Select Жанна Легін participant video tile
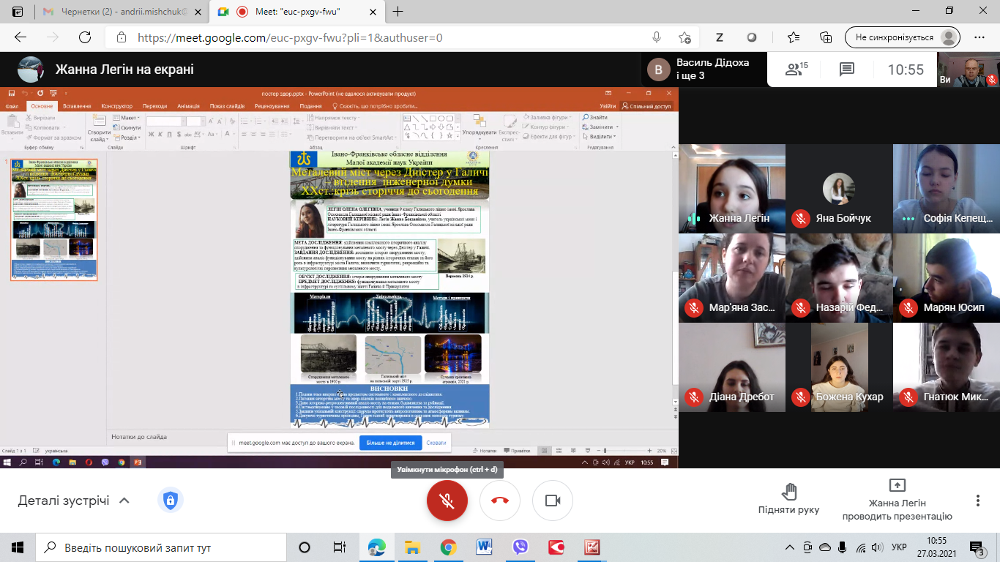Image resolution: width=1000 pixels, height=562 pixels. 731,188
